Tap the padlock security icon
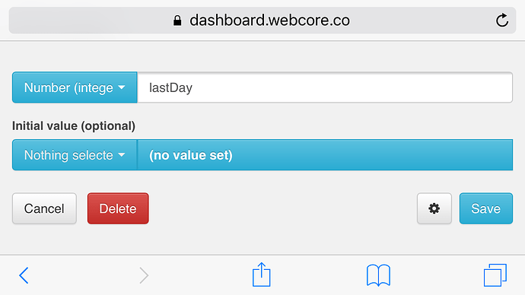Viewport: 525px width, 295px height. click(x=177, y=21)
